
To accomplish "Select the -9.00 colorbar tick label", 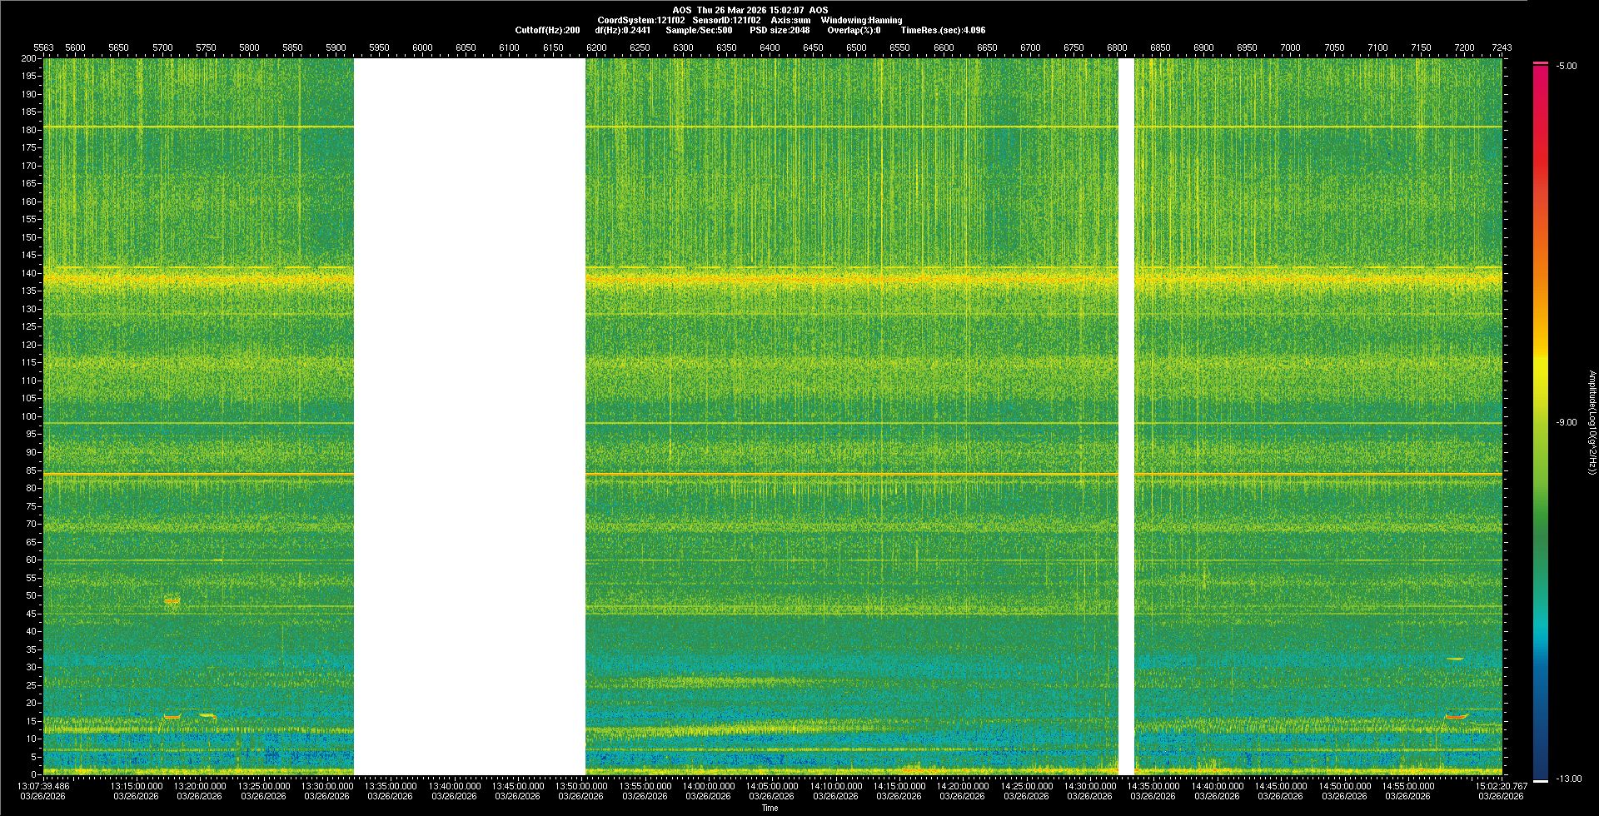I will [x=1567, y=423].
